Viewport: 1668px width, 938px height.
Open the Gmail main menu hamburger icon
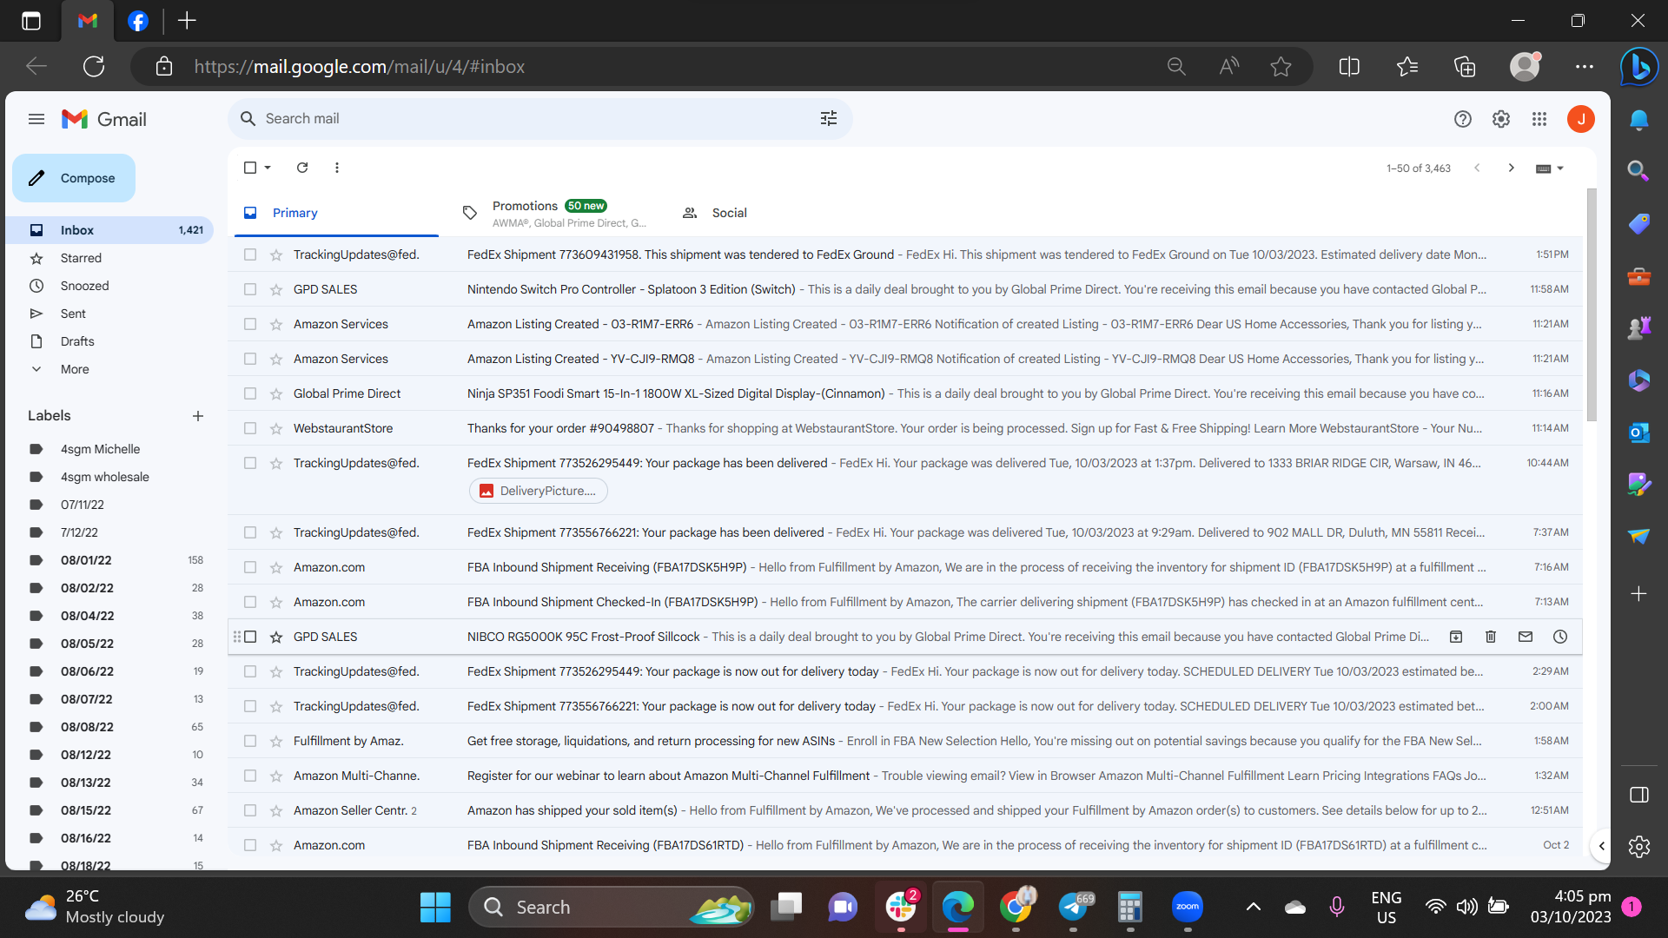[x=36, y=119]
